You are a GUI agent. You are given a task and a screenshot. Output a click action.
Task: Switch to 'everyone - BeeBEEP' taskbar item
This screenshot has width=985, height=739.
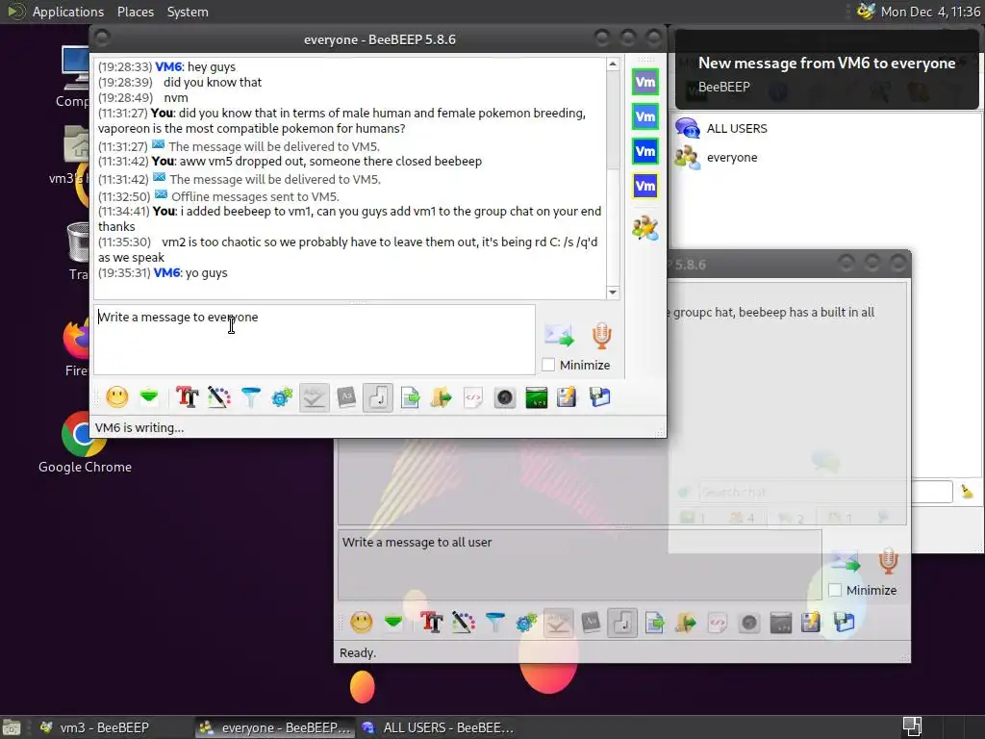(274, 727)
